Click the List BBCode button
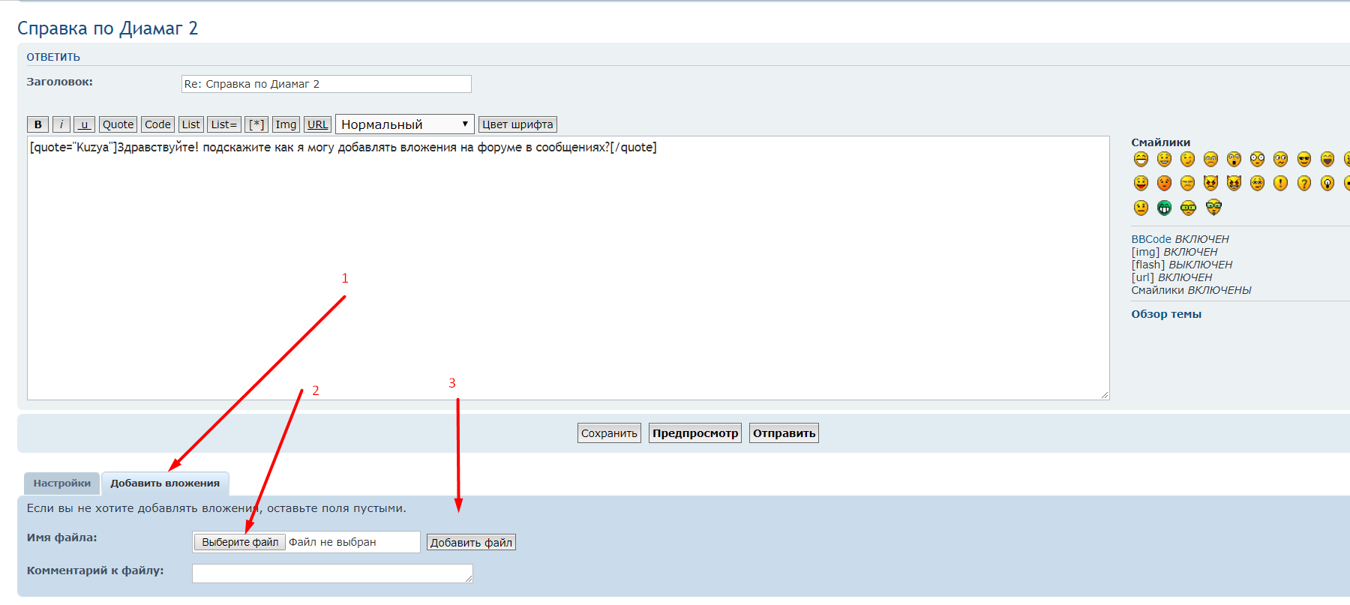 [191, 124]
